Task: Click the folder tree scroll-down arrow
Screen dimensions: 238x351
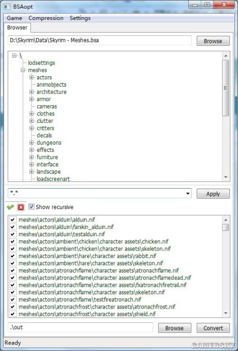Action: tap(226, 177)
